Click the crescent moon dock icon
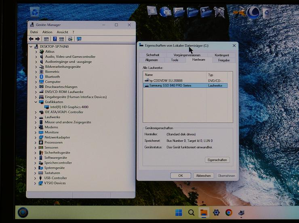 click(253, 13)
